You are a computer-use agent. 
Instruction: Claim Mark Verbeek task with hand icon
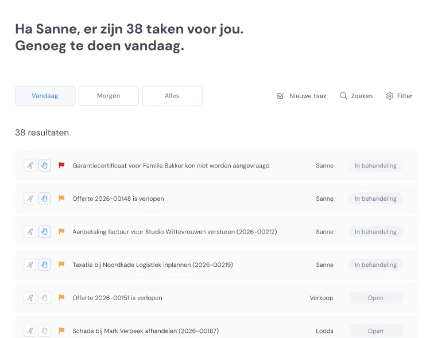45,331
